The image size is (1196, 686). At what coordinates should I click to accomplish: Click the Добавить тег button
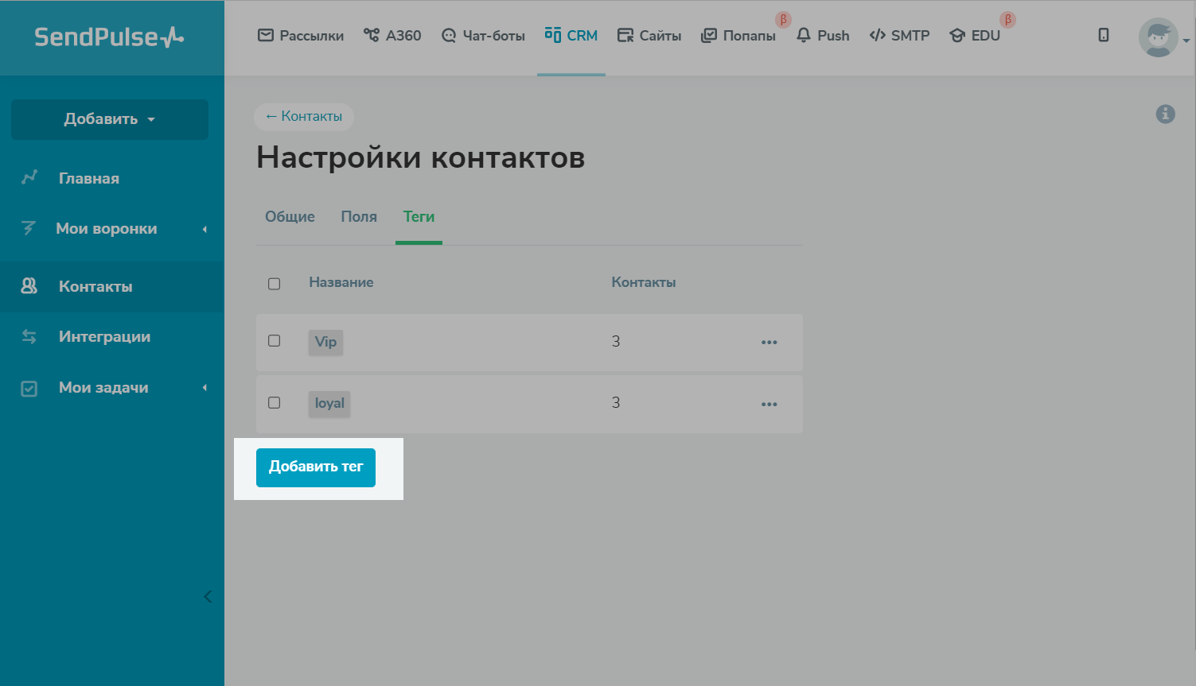tap(315, 467)
